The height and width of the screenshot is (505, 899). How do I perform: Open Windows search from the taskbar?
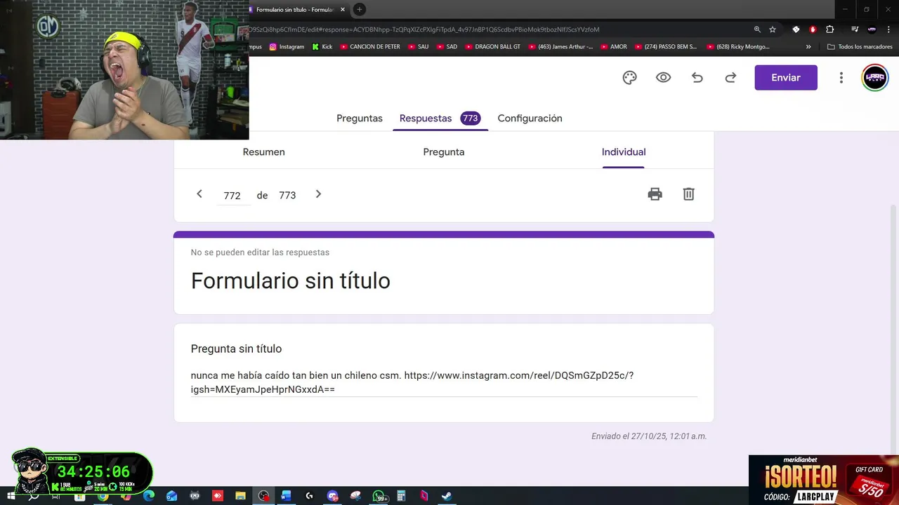click(x=34, y=496)
